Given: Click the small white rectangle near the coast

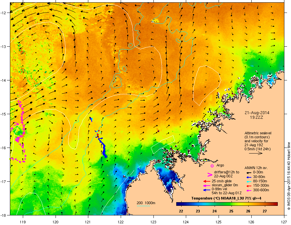Looking at the screenshot, I should tap(163, 145).
